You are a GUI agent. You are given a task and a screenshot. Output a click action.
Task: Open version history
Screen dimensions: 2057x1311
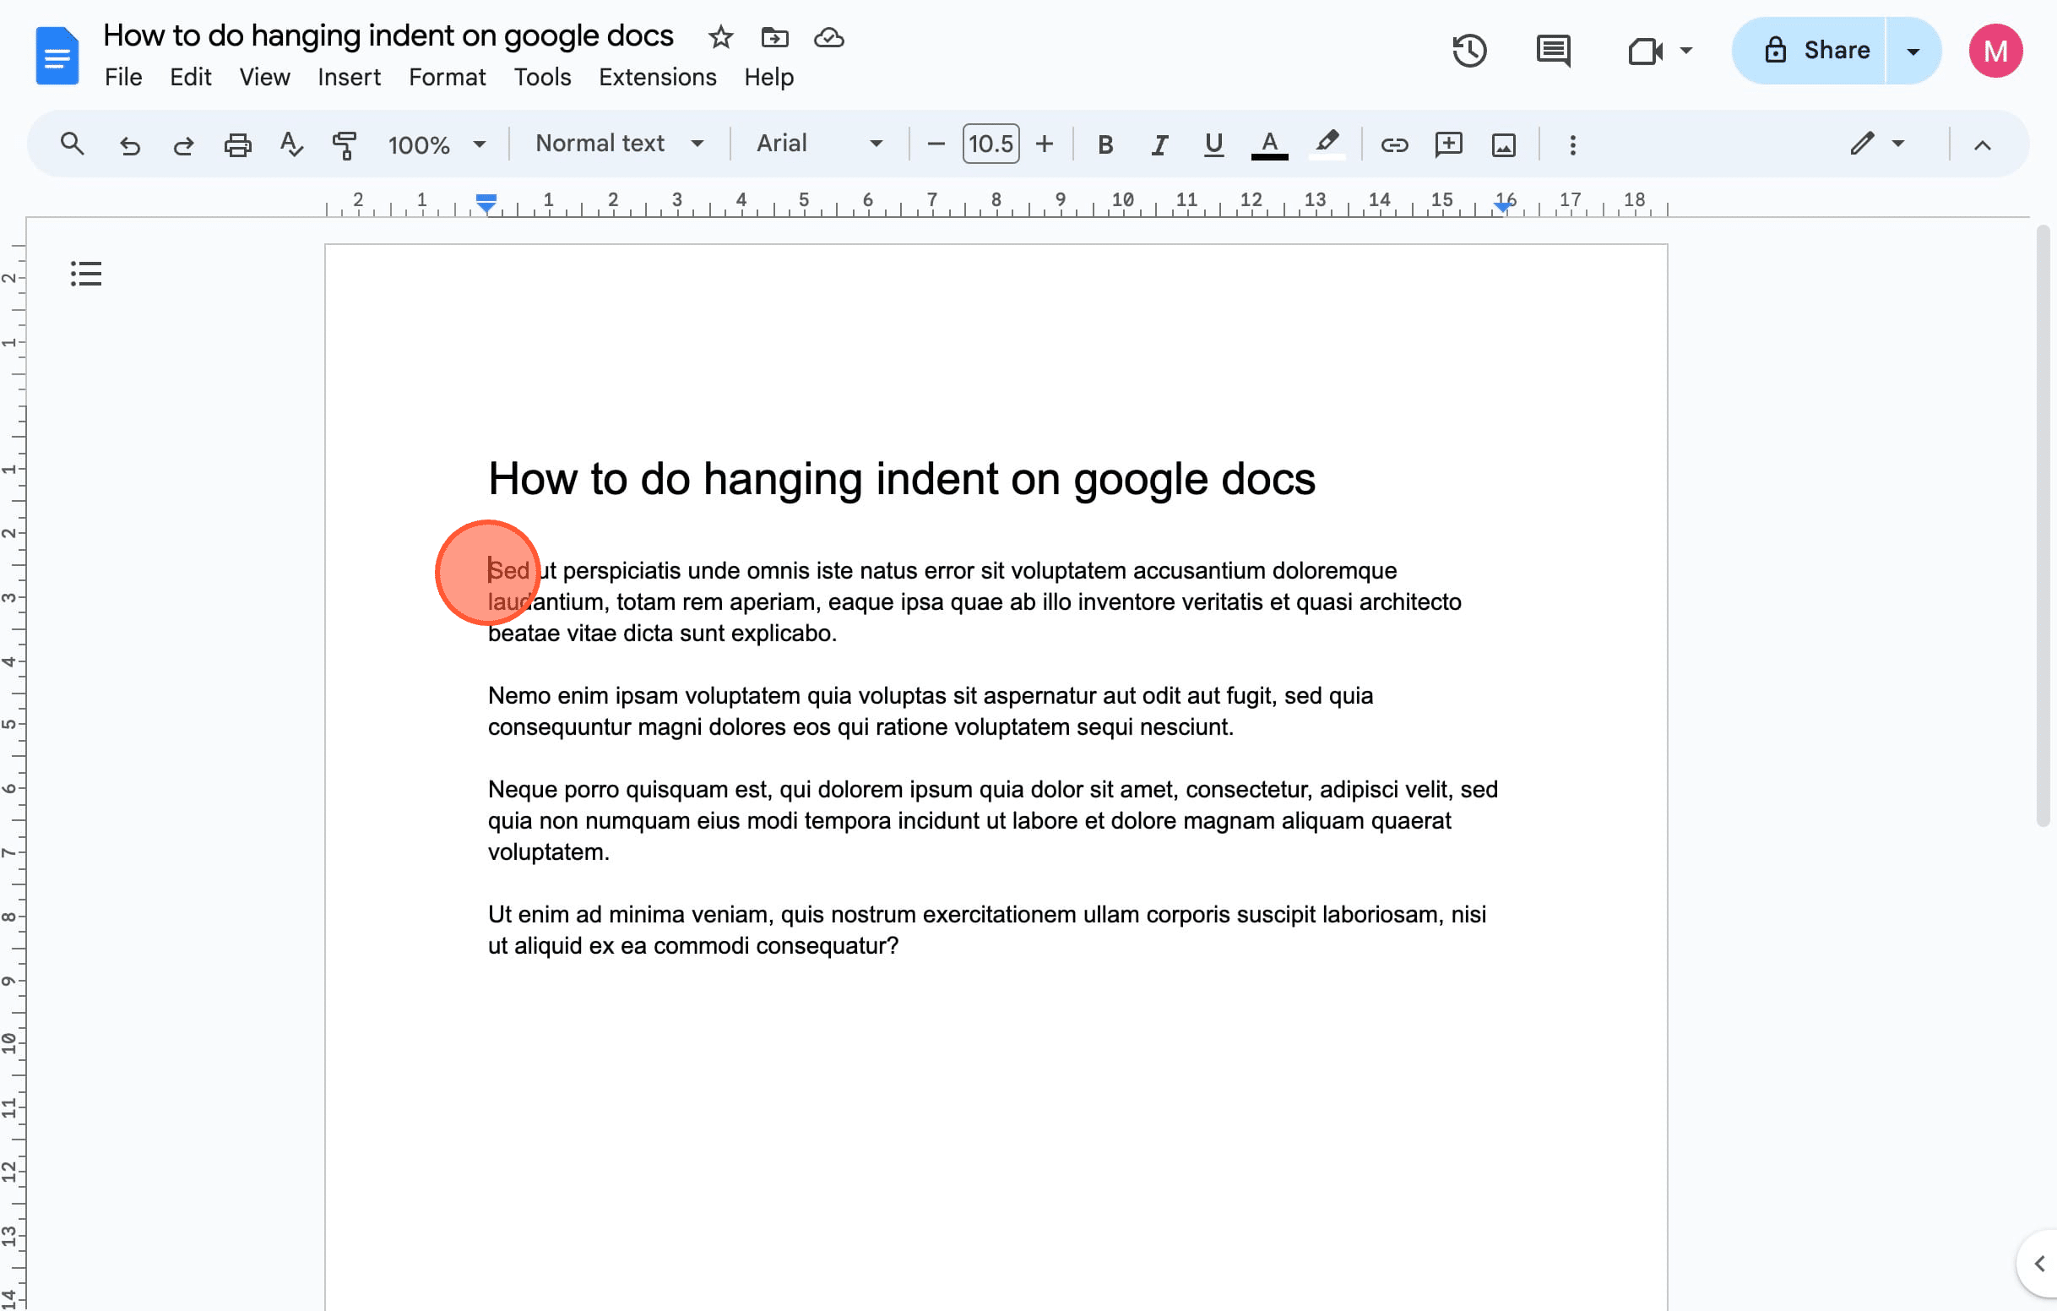pos(1468,51)
